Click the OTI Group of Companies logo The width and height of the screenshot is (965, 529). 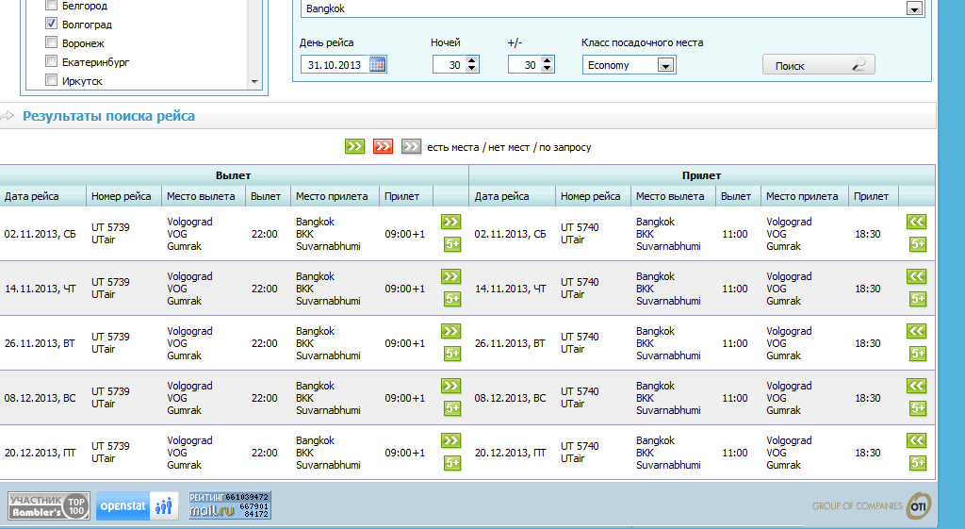click(x=919, y=505)
